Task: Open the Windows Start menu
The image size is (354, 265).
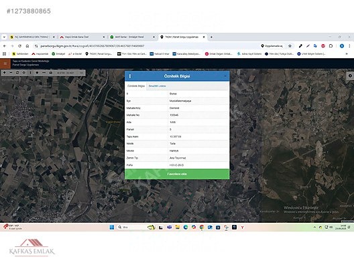Action: (x=112, y=228)
